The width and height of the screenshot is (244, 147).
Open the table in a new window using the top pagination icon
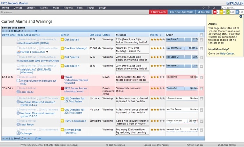tap(36, 31)
